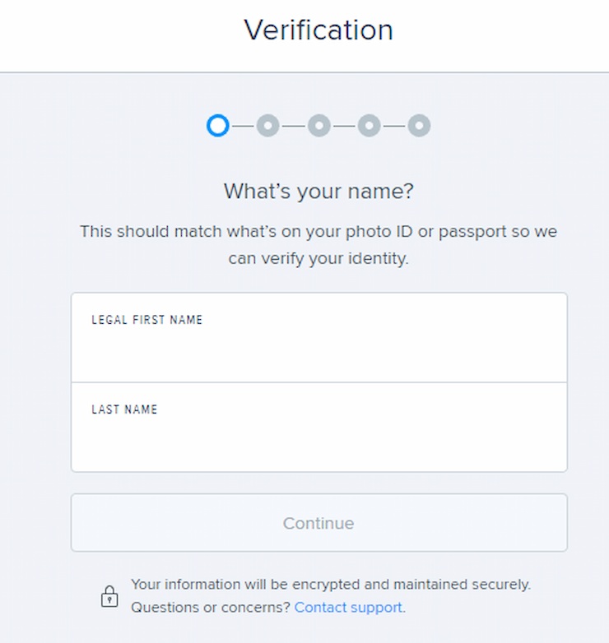Select the fourth step indicator dot
The image size is (609, 643).
[x=369, y=126]
